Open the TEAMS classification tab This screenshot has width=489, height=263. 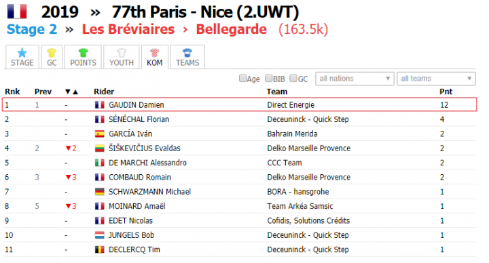pos(187,57)
